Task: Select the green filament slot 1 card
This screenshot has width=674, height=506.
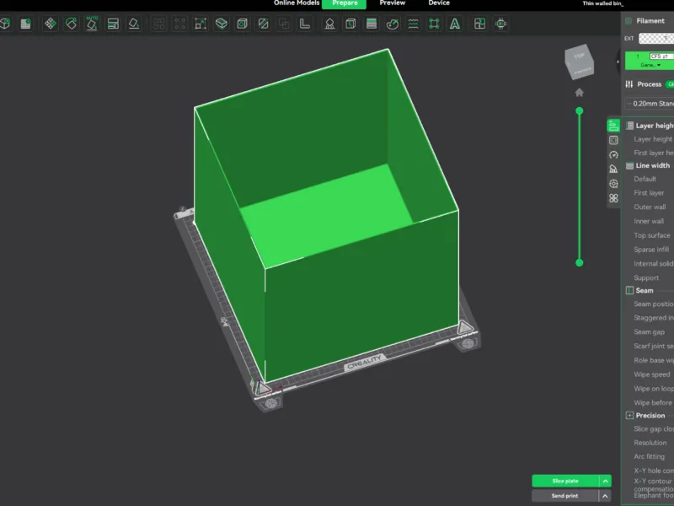Action: point(650,61)
